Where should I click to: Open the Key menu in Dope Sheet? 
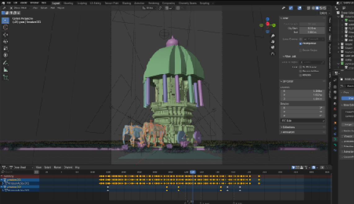(77, 167)
